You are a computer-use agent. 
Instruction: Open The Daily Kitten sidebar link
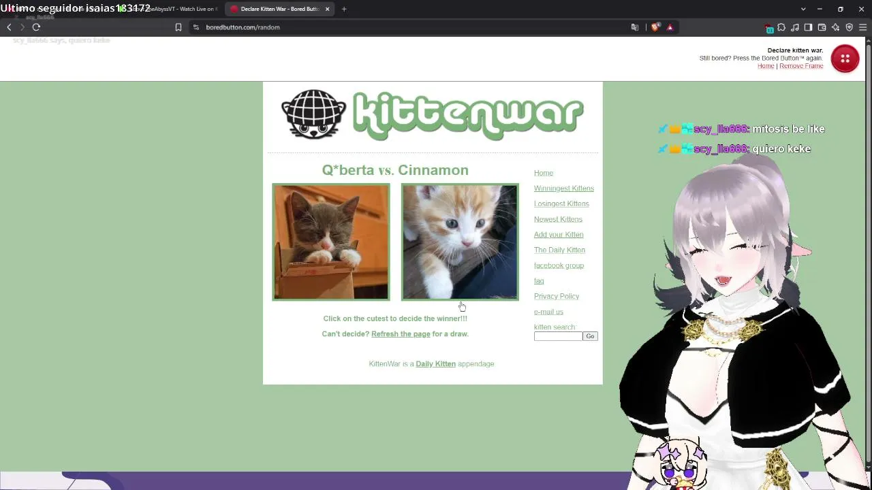click(x=559, y=250)
